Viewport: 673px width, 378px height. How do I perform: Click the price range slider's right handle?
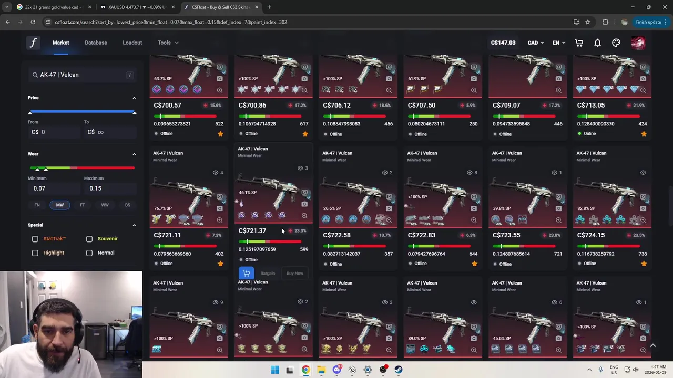(134, 113)
